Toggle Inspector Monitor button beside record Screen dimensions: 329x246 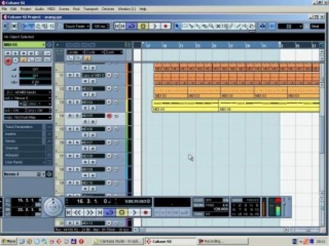point(16,61)
